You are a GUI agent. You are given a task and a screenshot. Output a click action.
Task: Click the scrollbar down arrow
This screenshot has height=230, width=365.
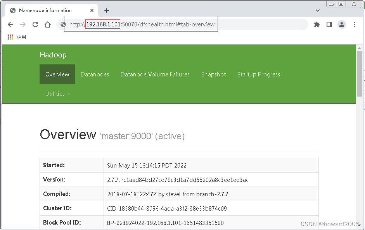point(360,225)
